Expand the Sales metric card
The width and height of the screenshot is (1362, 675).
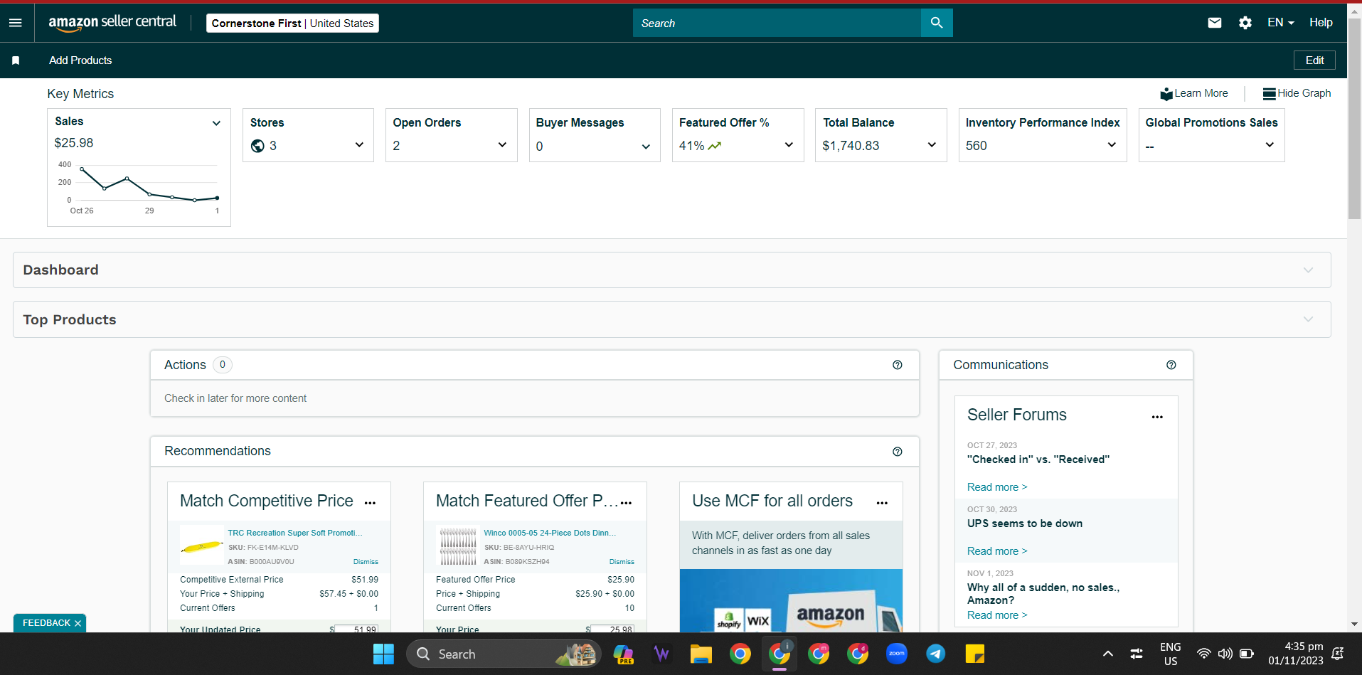(216, 123)
